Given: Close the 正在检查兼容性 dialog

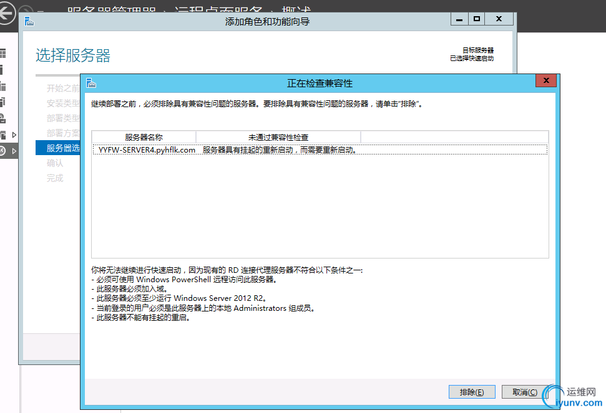Looking at the screenshot, I should (x=546, y=80).
